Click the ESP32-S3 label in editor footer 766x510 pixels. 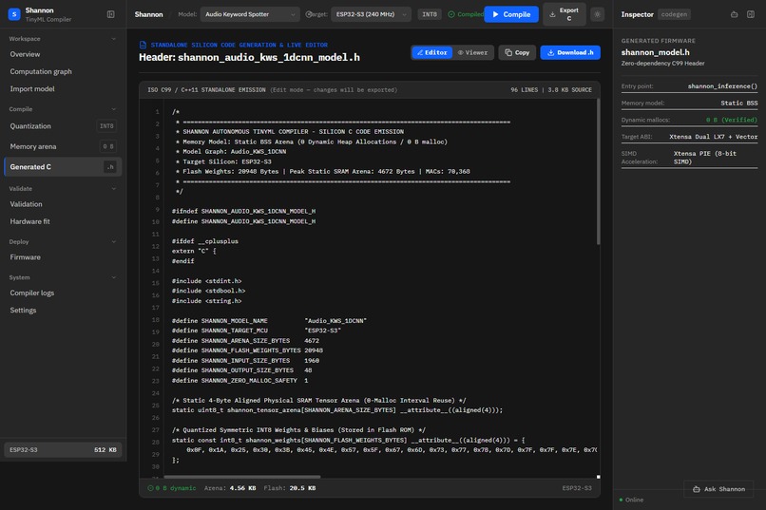pos(577,488)
